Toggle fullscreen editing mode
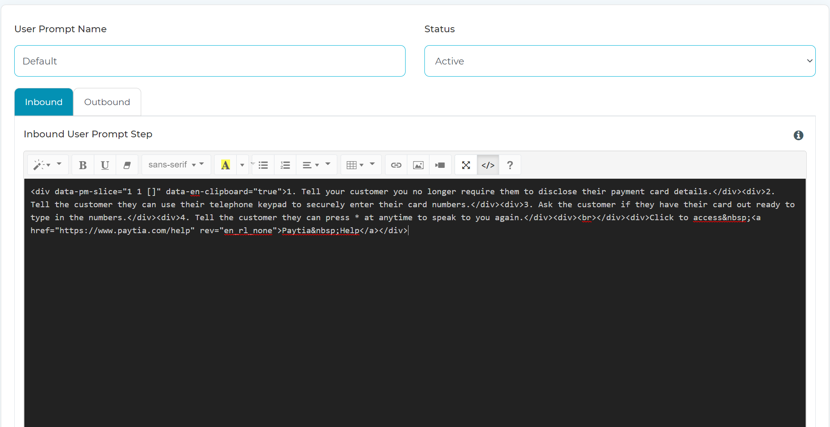Viewport: 830px width, 427px height. pos(465,165)
